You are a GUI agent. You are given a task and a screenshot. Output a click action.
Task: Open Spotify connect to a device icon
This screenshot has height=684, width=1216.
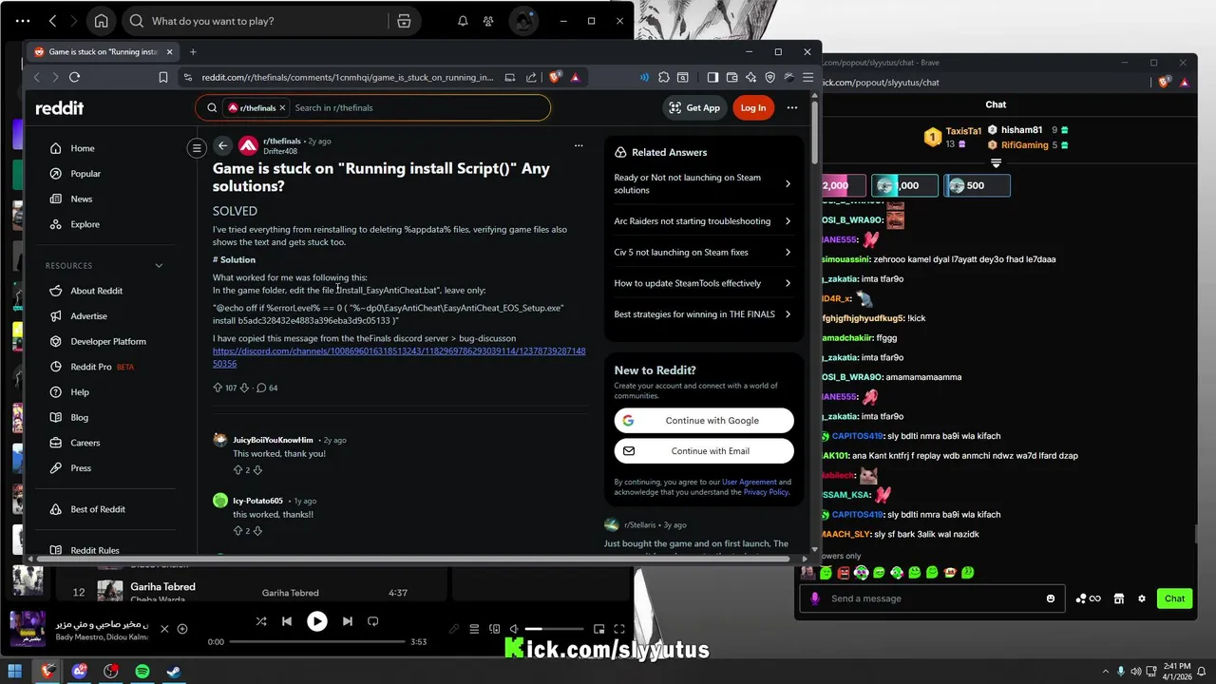[494, 629]
